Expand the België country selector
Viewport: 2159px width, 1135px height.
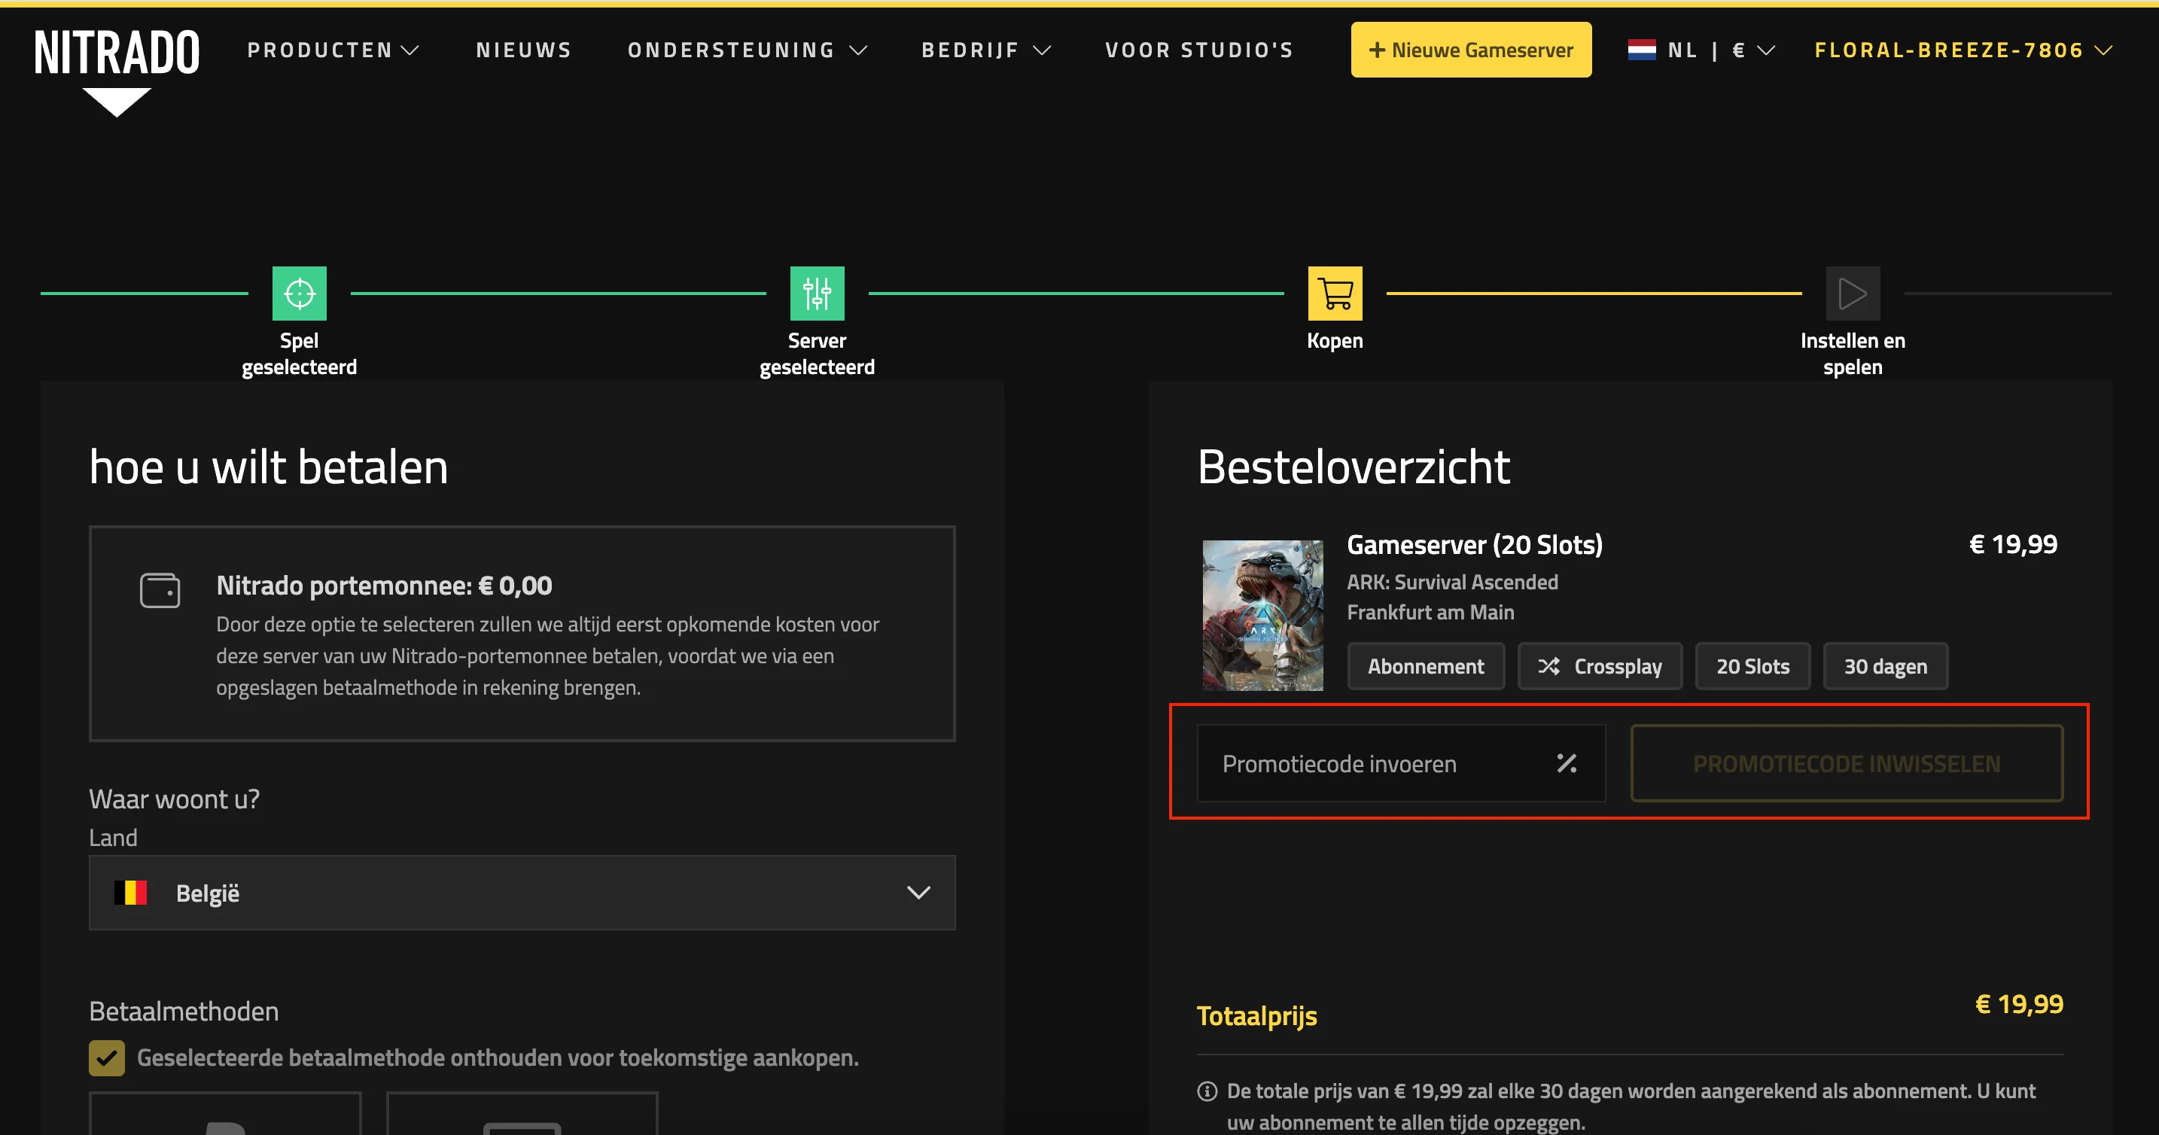tap(919, 893)
